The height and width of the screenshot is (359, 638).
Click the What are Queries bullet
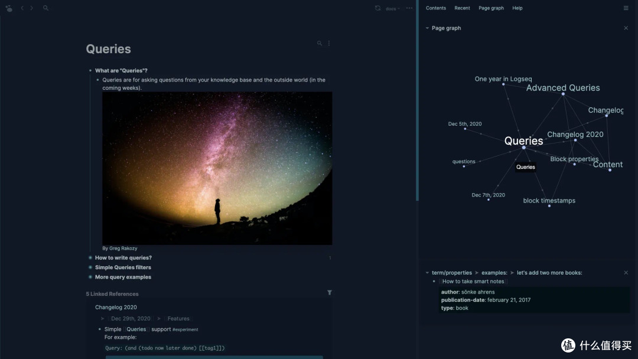(x=90, y=71)
